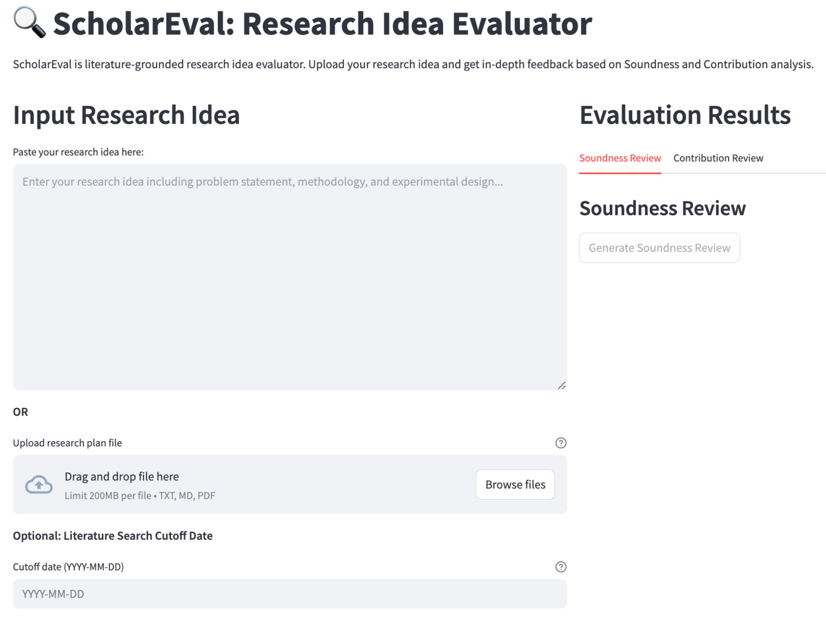Click the magnifying glass icon in the title

(29, 23)
